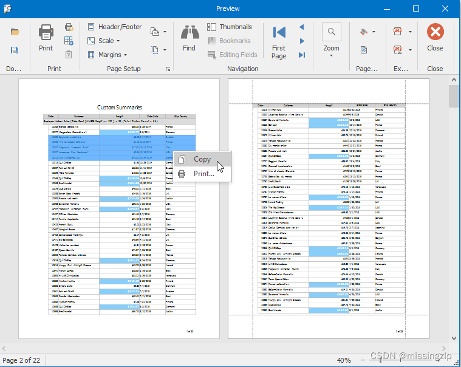Click the Header/Footer label
Image resolution: width=461 pixels, height=367 pixels.
[x=120, y=27]
